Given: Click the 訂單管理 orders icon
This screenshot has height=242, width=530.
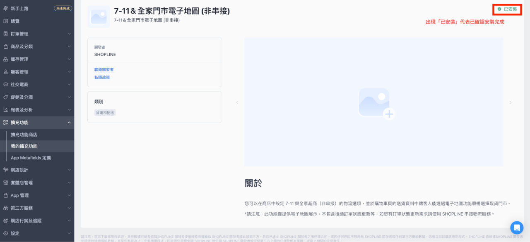Looking at the screenshot, I should (x=5, y=34).
